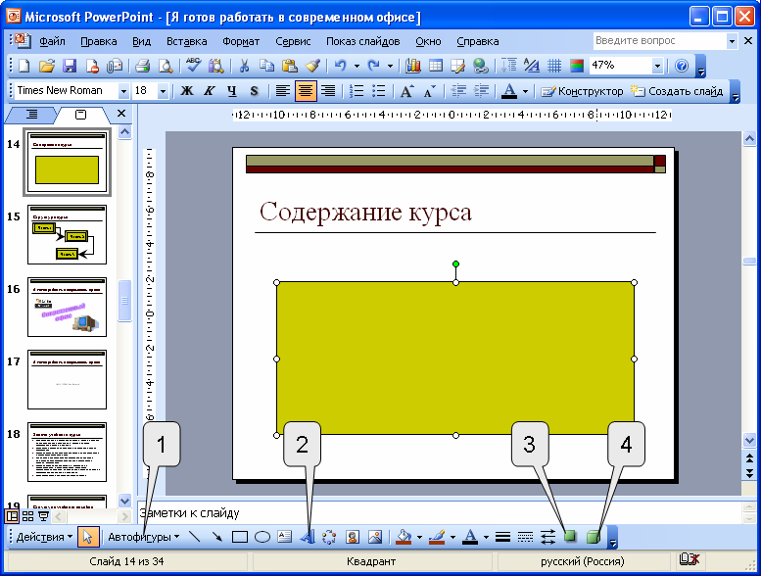Select the slide 15 thumbnail
Image resolution: width=761 pixels, height=576 pixels.
pos(67,234)
